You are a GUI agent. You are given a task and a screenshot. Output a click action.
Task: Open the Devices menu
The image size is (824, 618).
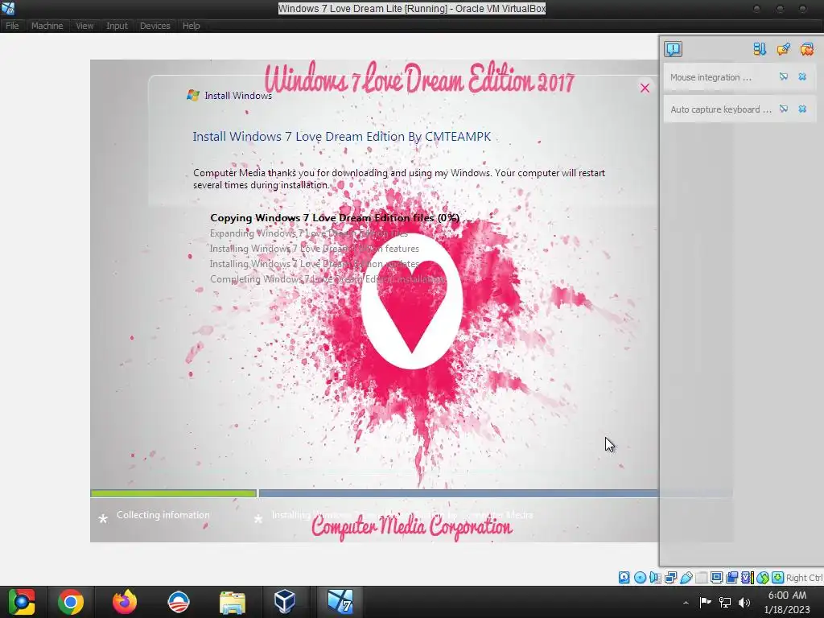coord(154,26)
